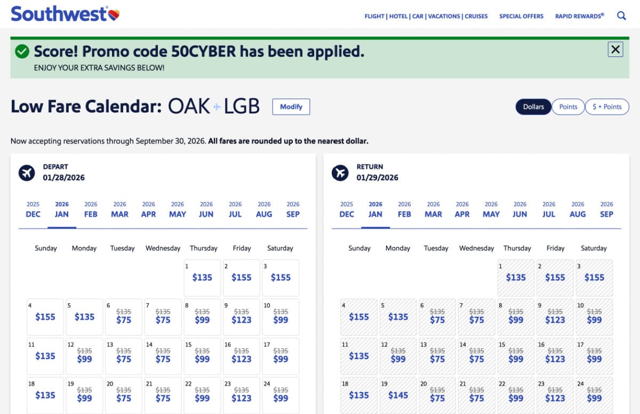Click the Modify button
The width and height of the screenshot is (640, 414).
(291, 107)
